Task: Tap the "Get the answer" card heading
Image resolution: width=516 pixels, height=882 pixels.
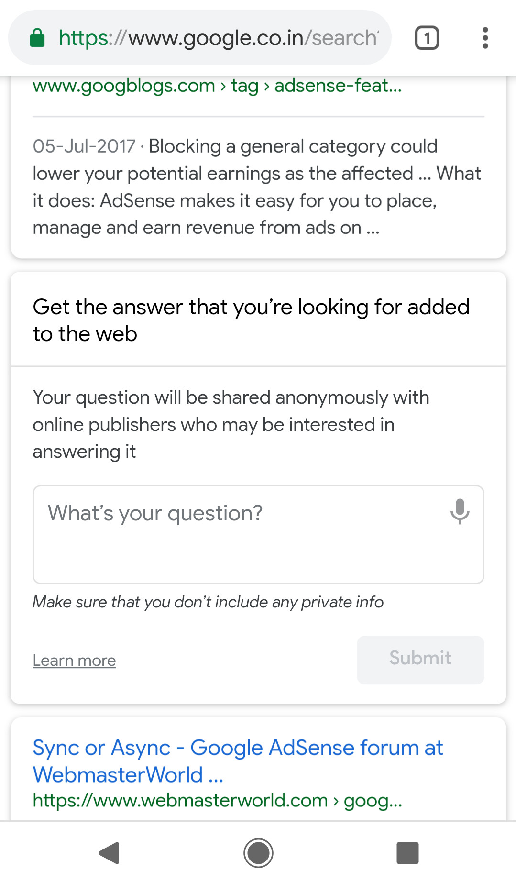Action: tap(251, 320)
